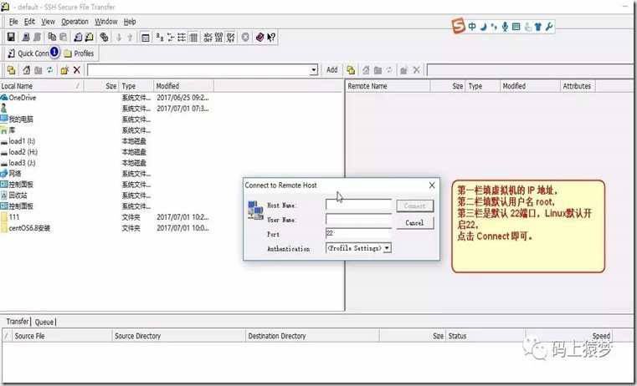The height and width of the screenshot is (386, 637).
Task: Go to local Home folder icon
Action: 27,69
